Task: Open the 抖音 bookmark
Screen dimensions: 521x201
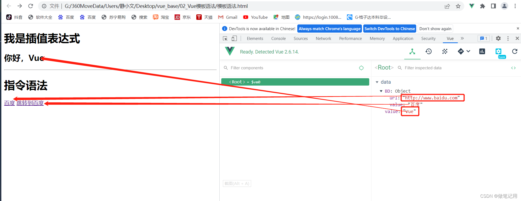Action: (14, 17)
